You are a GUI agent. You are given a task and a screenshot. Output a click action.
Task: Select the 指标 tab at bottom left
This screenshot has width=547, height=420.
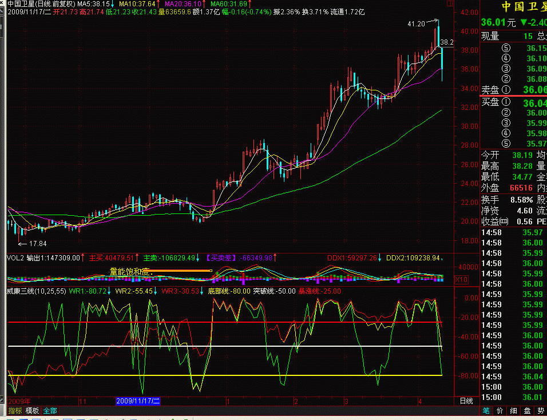coord(15,411)
